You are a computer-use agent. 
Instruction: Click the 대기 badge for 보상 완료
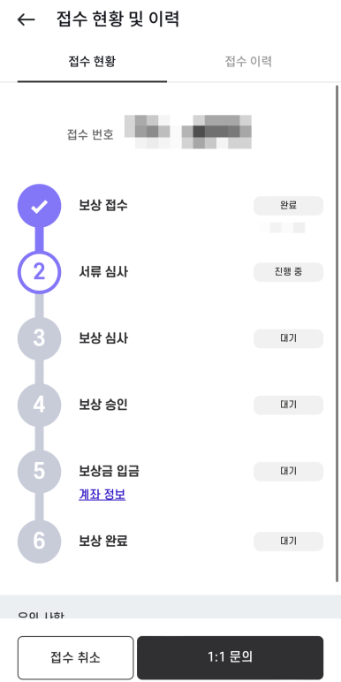click(288, 542)
